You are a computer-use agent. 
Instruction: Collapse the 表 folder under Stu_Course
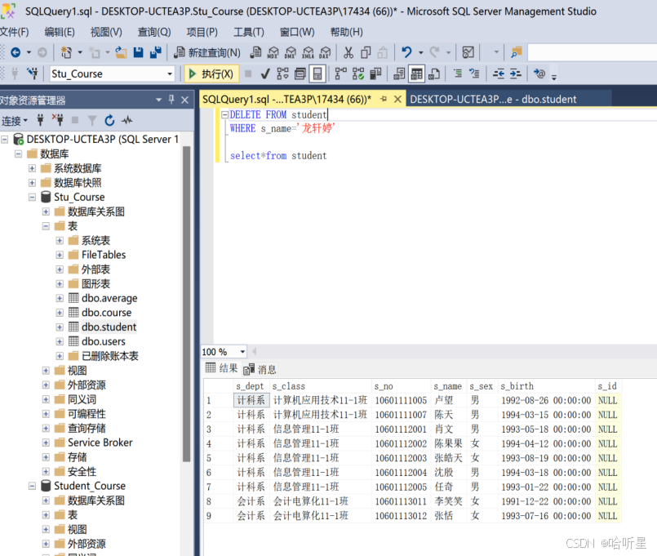(46, 226)
